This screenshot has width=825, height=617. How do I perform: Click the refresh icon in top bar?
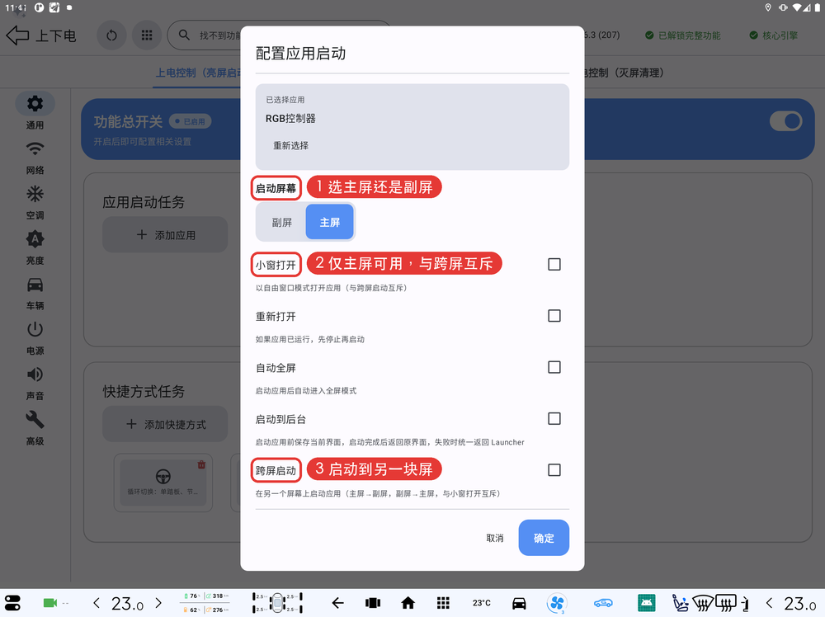(x=111, y=35)
